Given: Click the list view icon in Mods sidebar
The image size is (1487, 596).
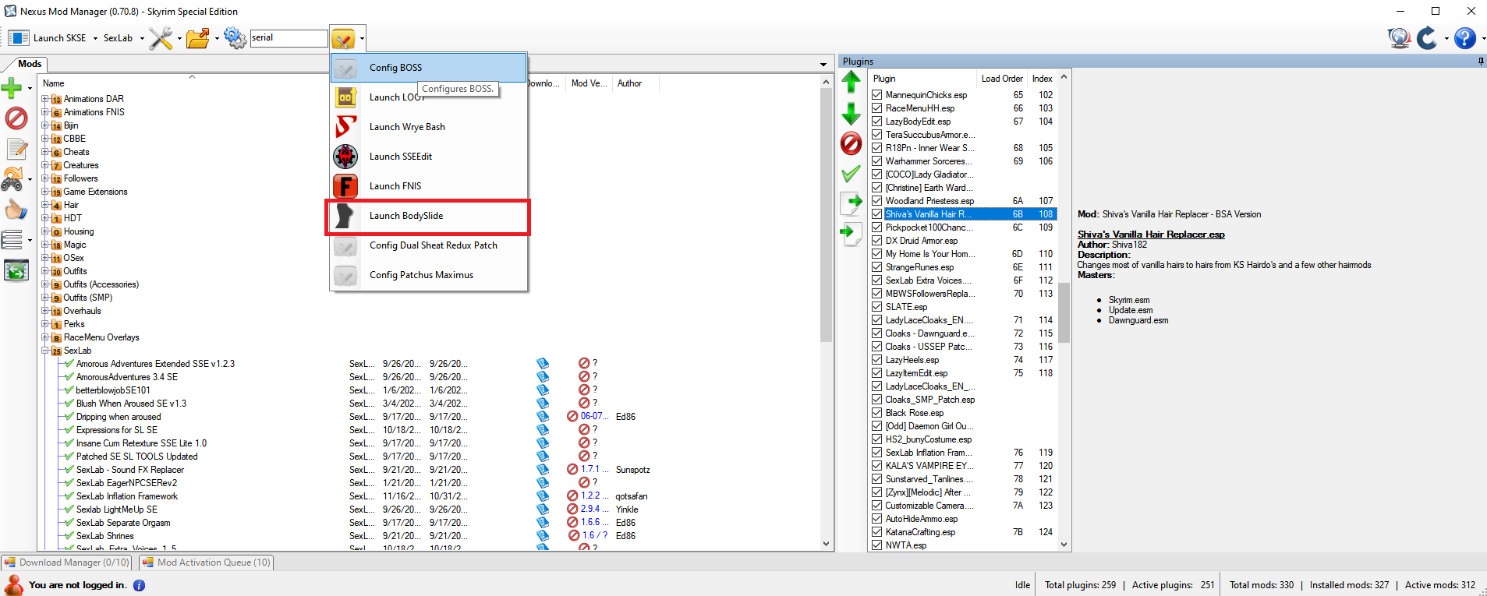Looking at the screenshot, I should coord(12,239).
